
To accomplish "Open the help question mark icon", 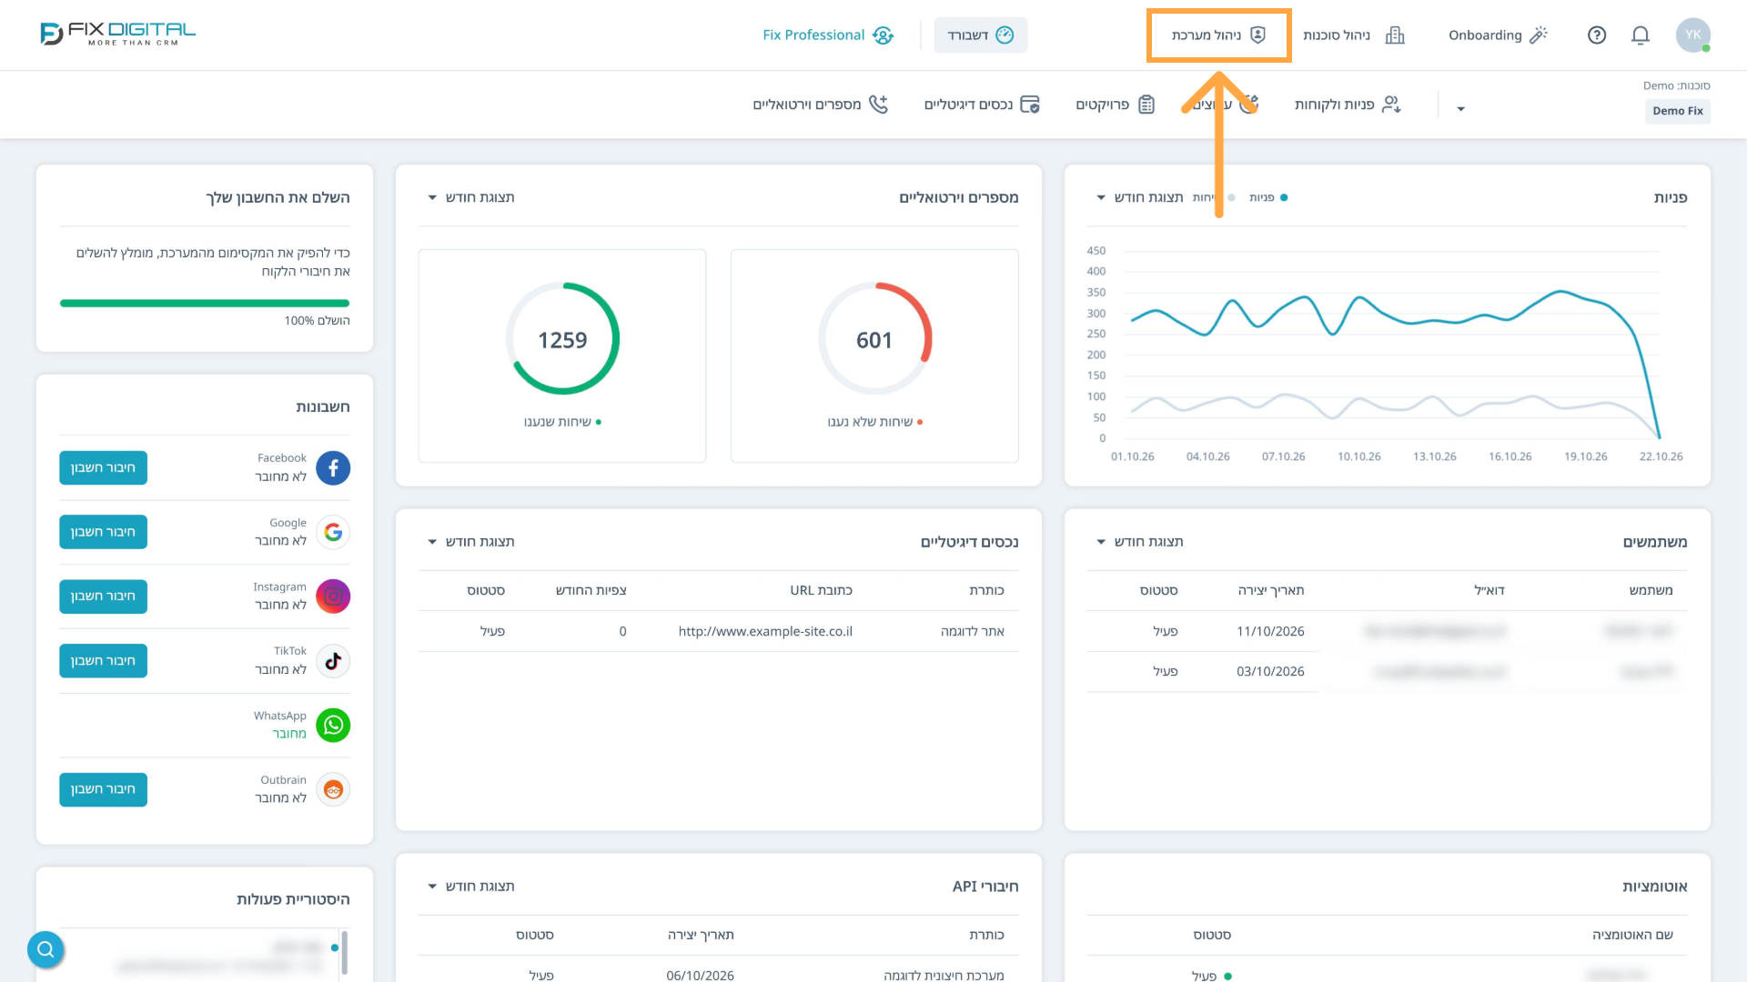I will pos(1597,35).
